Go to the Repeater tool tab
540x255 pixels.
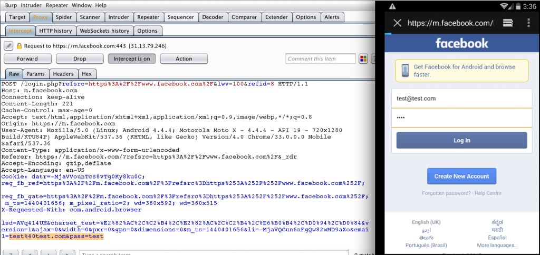148,17
